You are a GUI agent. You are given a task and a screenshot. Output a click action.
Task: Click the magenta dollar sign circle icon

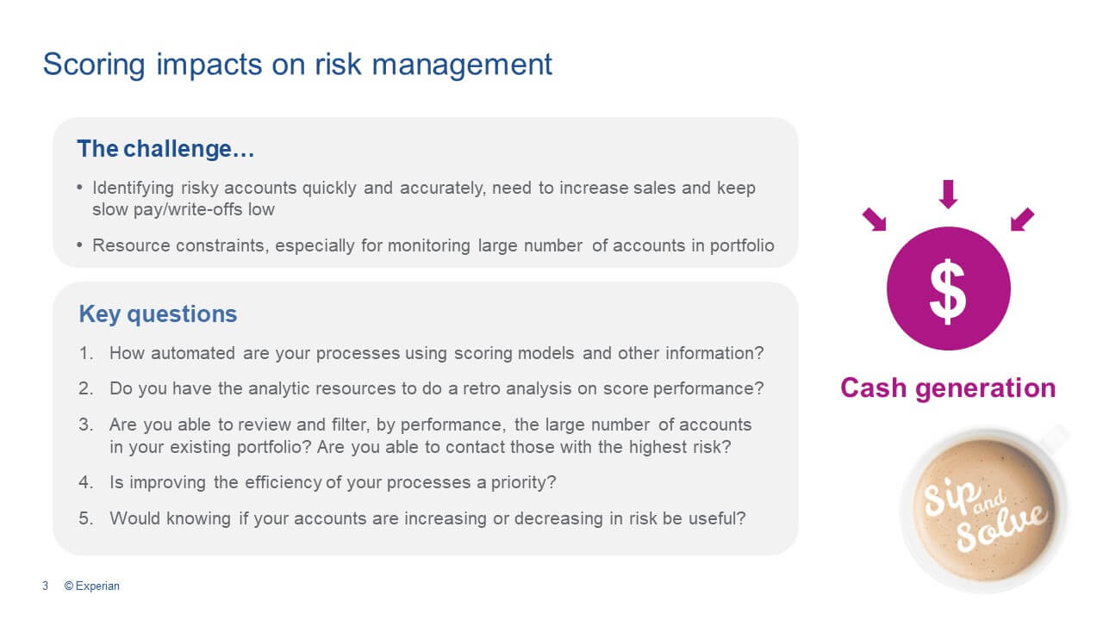pos(948,288)
